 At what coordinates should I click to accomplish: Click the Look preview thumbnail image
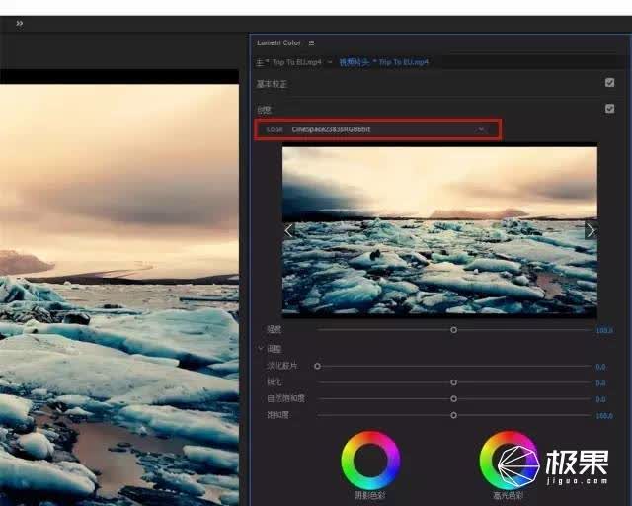point(439,231)
